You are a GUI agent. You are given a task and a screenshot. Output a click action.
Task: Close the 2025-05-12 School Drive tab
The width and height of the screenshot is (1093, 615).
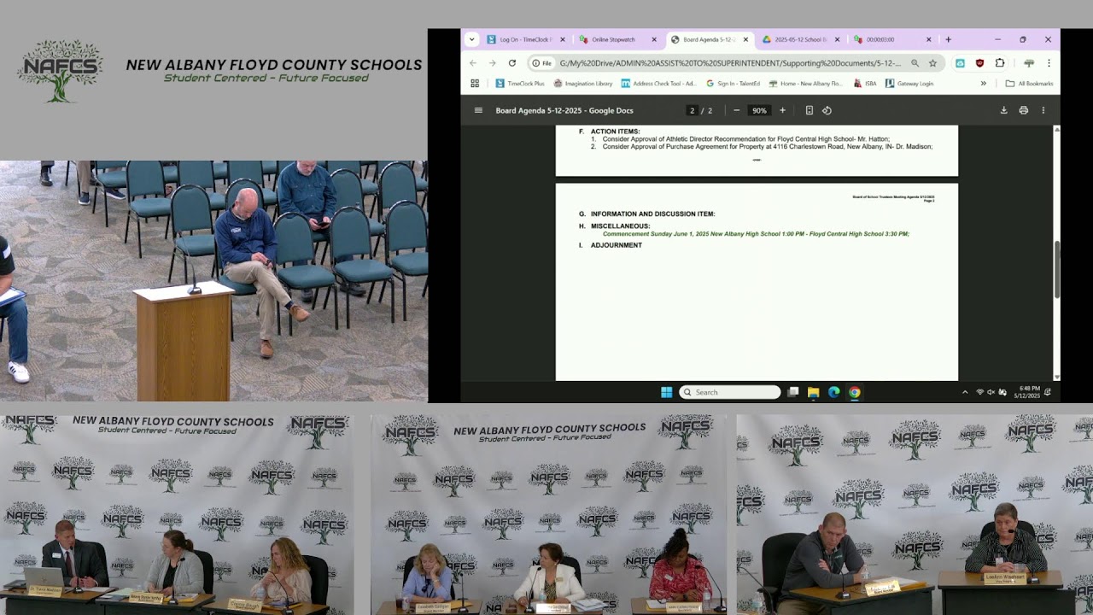837,39
